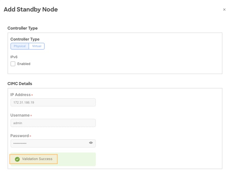
Task: Select the Physical controller type
Action: click(x=20, y=46)
